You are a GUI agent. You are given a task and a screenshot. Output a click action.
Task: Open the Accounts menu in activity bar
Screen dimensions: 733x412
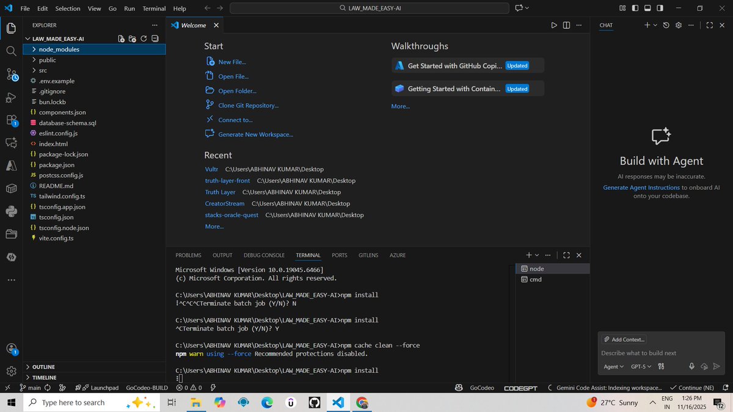point(11,349)
